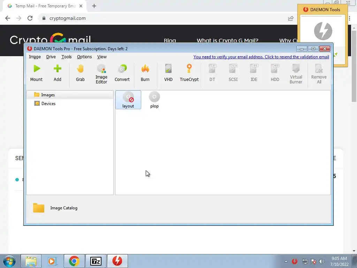The image size is (357, 268).
Task: Click the resend validation email link
Action: (x=261, y=57)
